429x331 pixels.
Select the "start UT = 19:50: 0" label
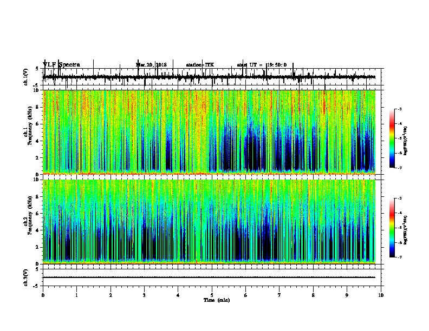click(262, 65)
